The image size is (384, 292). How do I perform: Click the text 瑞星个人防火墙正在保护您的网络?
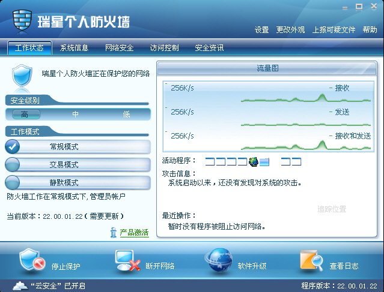pyautogui.click(x=96, y=74)
